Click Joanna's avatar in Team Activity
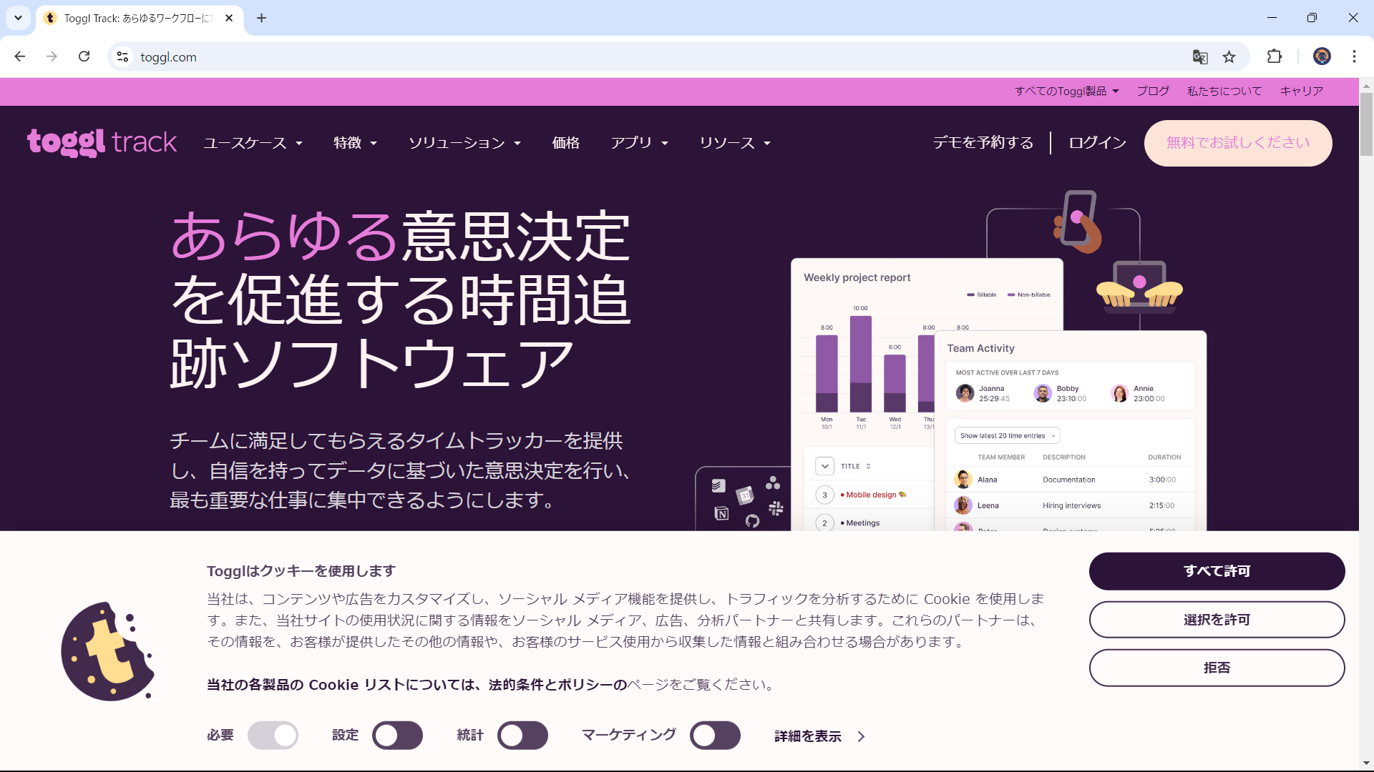 click(x=965, y=392)
